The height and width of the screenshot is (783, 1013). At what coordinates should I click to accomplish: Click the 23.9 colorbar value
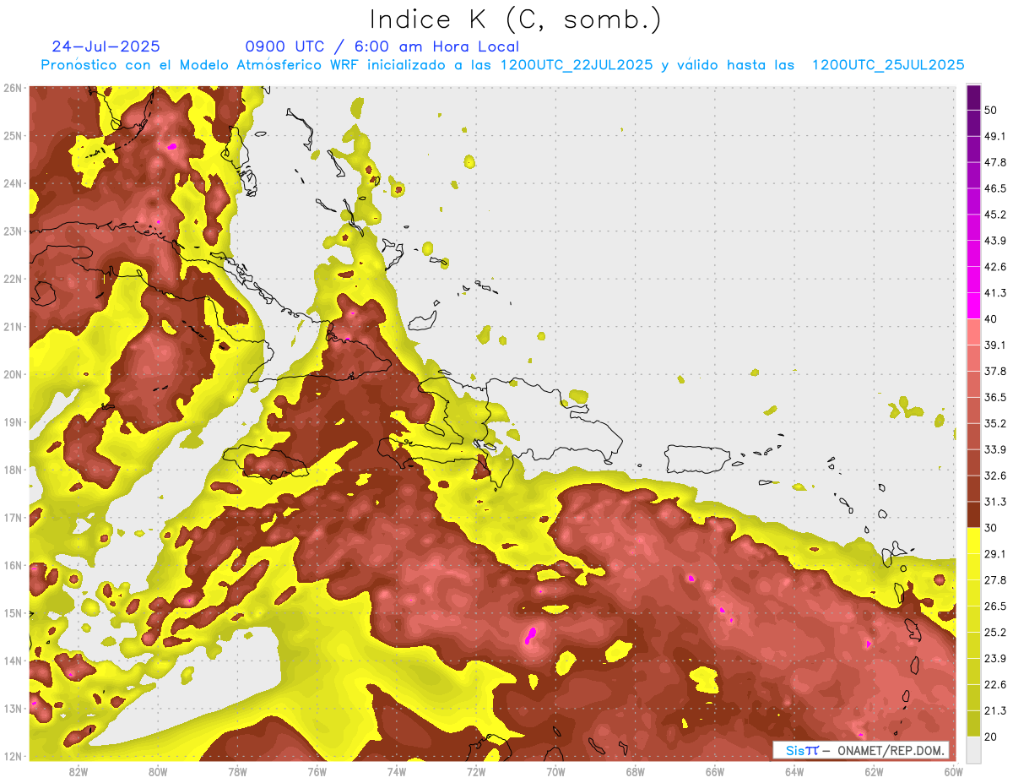coord(995,659)
